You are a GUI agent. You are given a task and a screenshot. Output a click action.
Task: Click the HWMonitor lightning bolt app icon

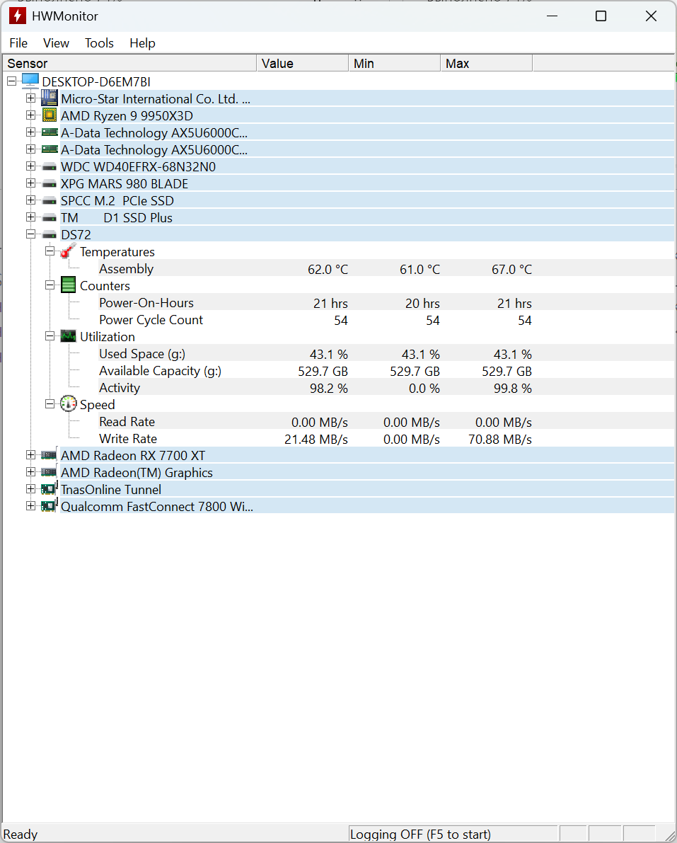(17, 16)
